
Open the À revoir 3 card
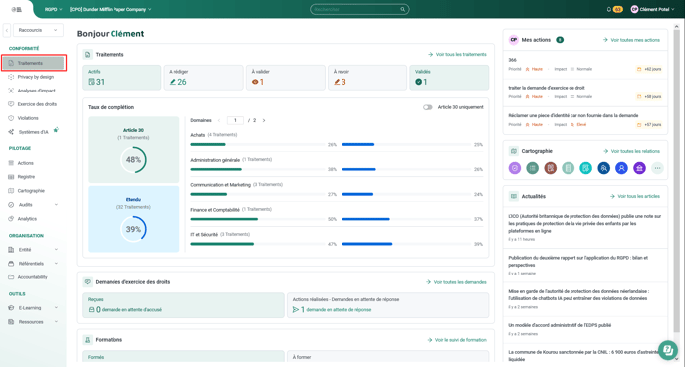[x=367, y=78]
